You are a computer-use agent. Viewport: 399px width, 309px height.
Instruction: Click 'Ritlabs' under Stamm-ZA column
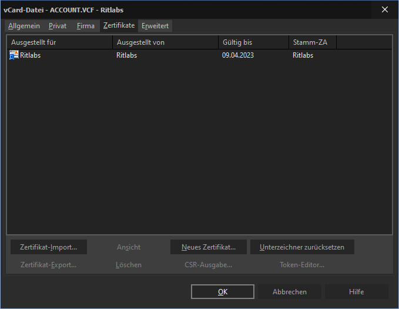[303, 55]
